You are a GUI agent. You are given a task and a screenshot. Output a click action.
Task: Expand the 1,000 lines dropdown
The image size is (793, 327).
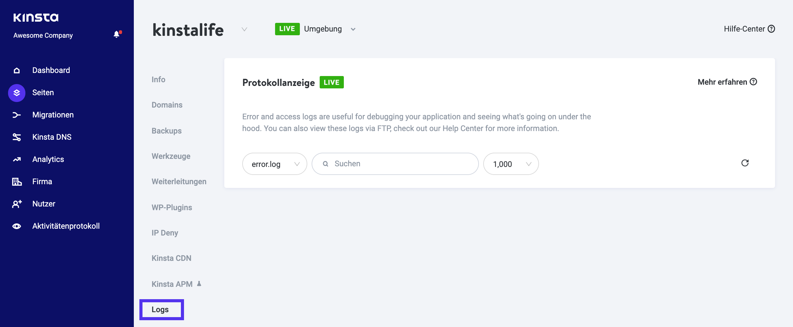click(x=511, y=164)
